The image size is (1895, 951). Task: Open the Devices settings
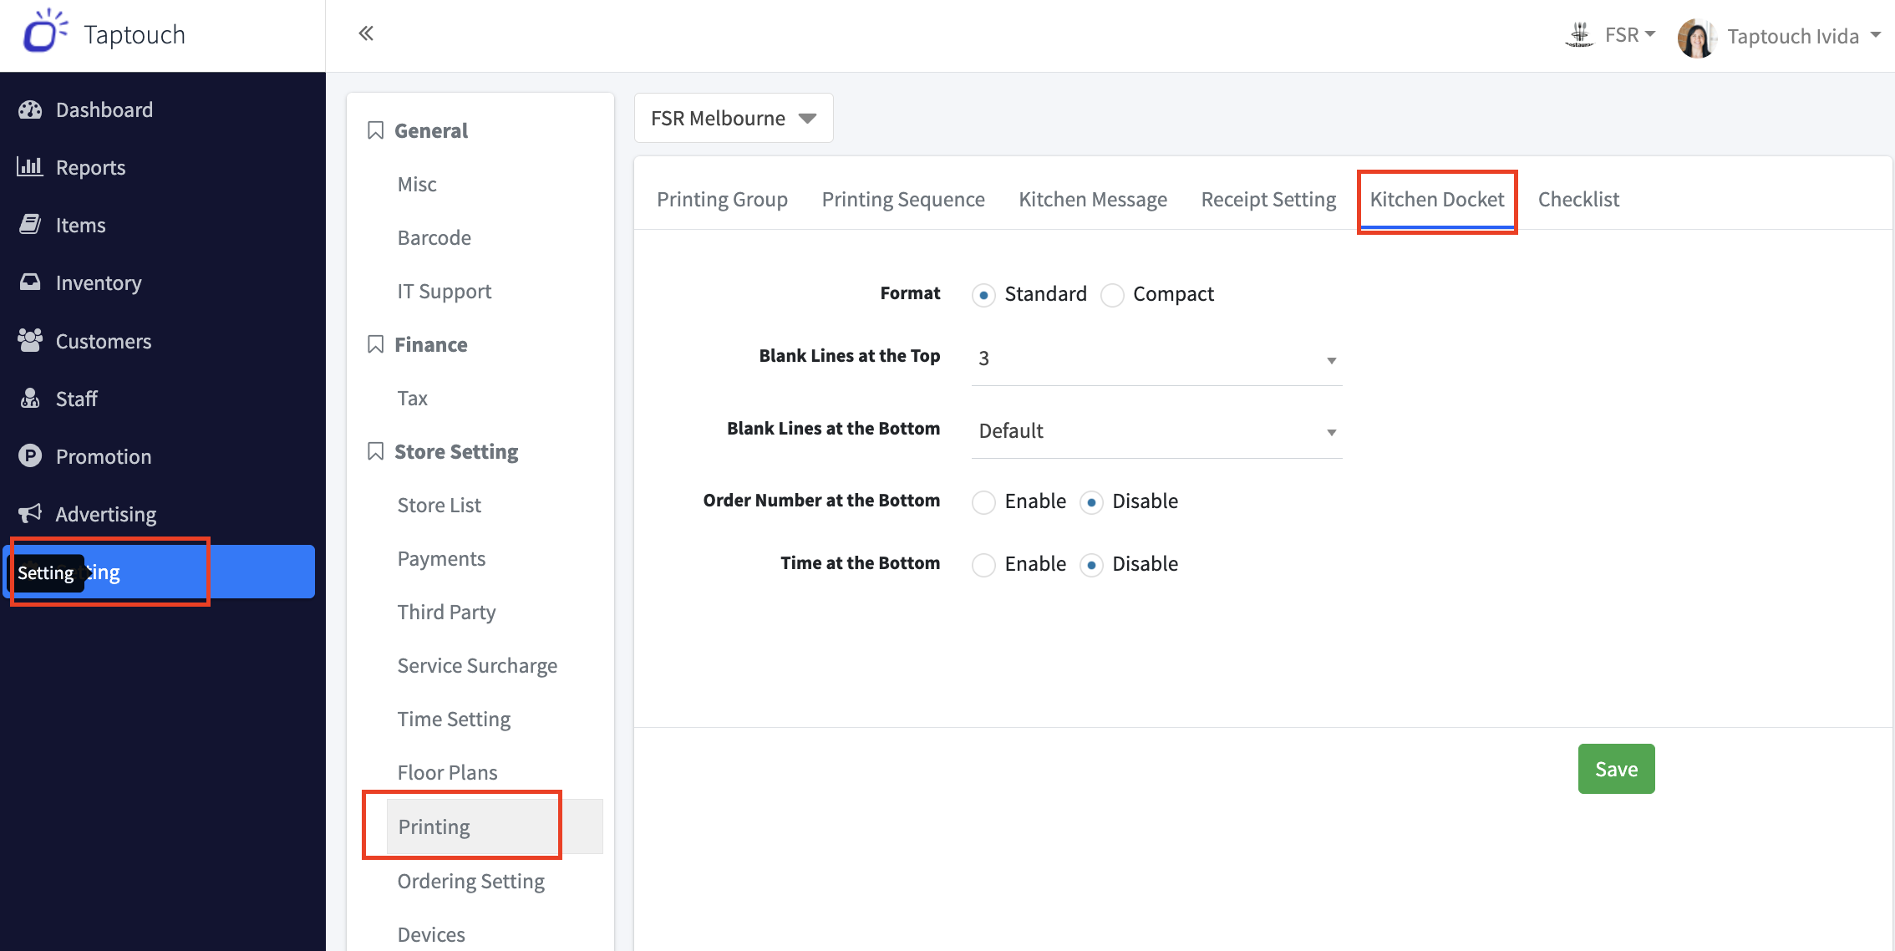(x=431, y=934)
